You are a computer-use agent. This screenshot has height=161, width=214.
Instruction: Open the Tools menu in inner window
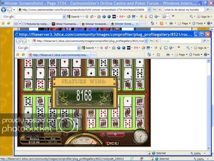click(x=196, y=55)
